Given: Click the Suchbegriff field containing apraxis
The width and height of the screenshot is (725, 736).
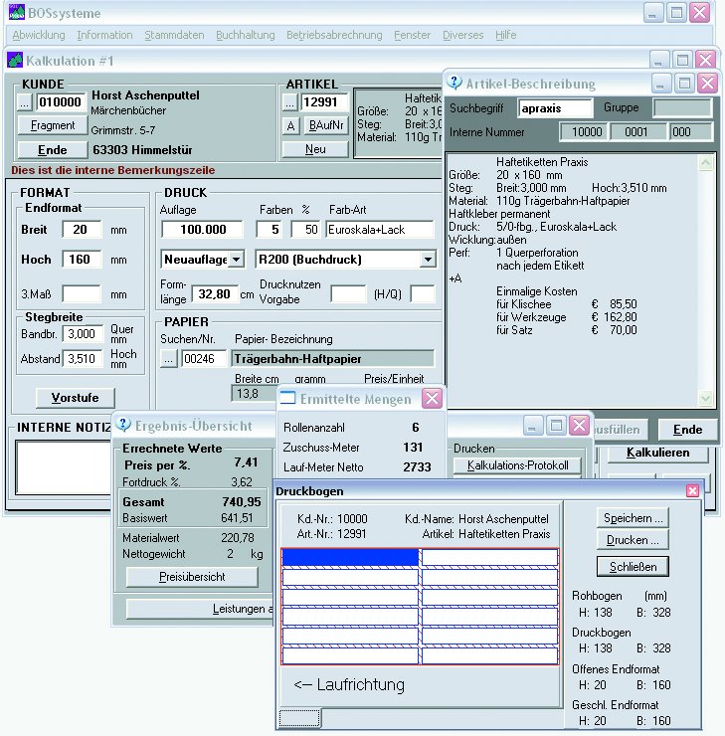Looking at the screenshot, I should (x=555, y=107).
